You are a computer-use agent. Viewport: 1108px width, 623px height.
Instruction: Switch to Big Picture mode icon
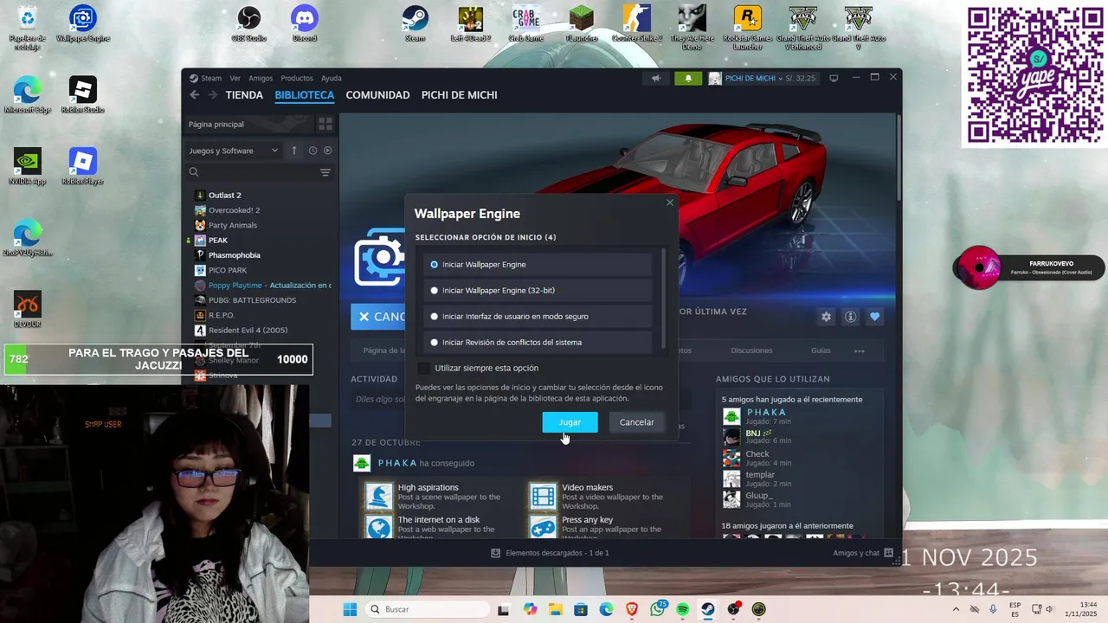[834, 78]
